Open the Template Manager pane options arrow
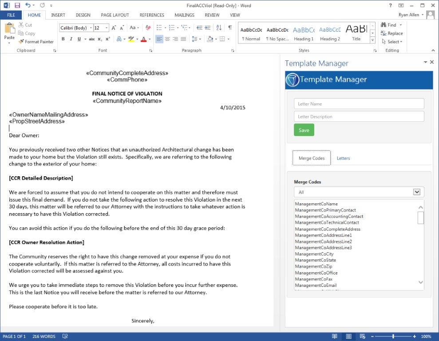Viewport: 439px width, 341px height. [425, 62]
